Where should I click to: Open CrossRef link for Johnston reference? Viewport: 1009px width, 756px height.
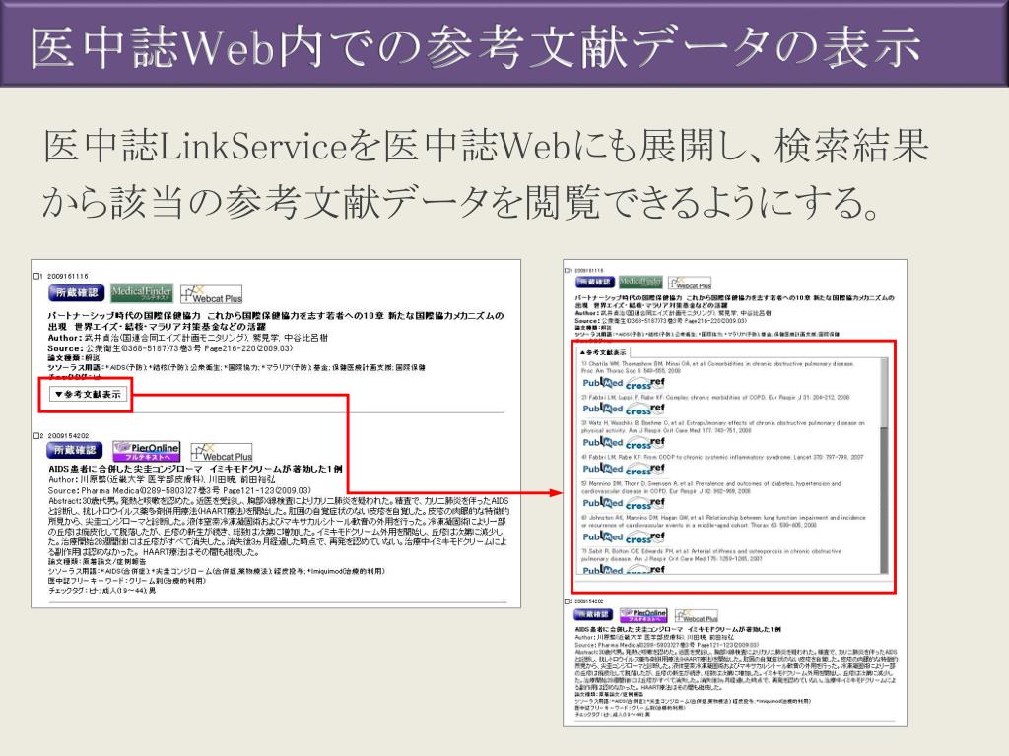coord(644,536)
